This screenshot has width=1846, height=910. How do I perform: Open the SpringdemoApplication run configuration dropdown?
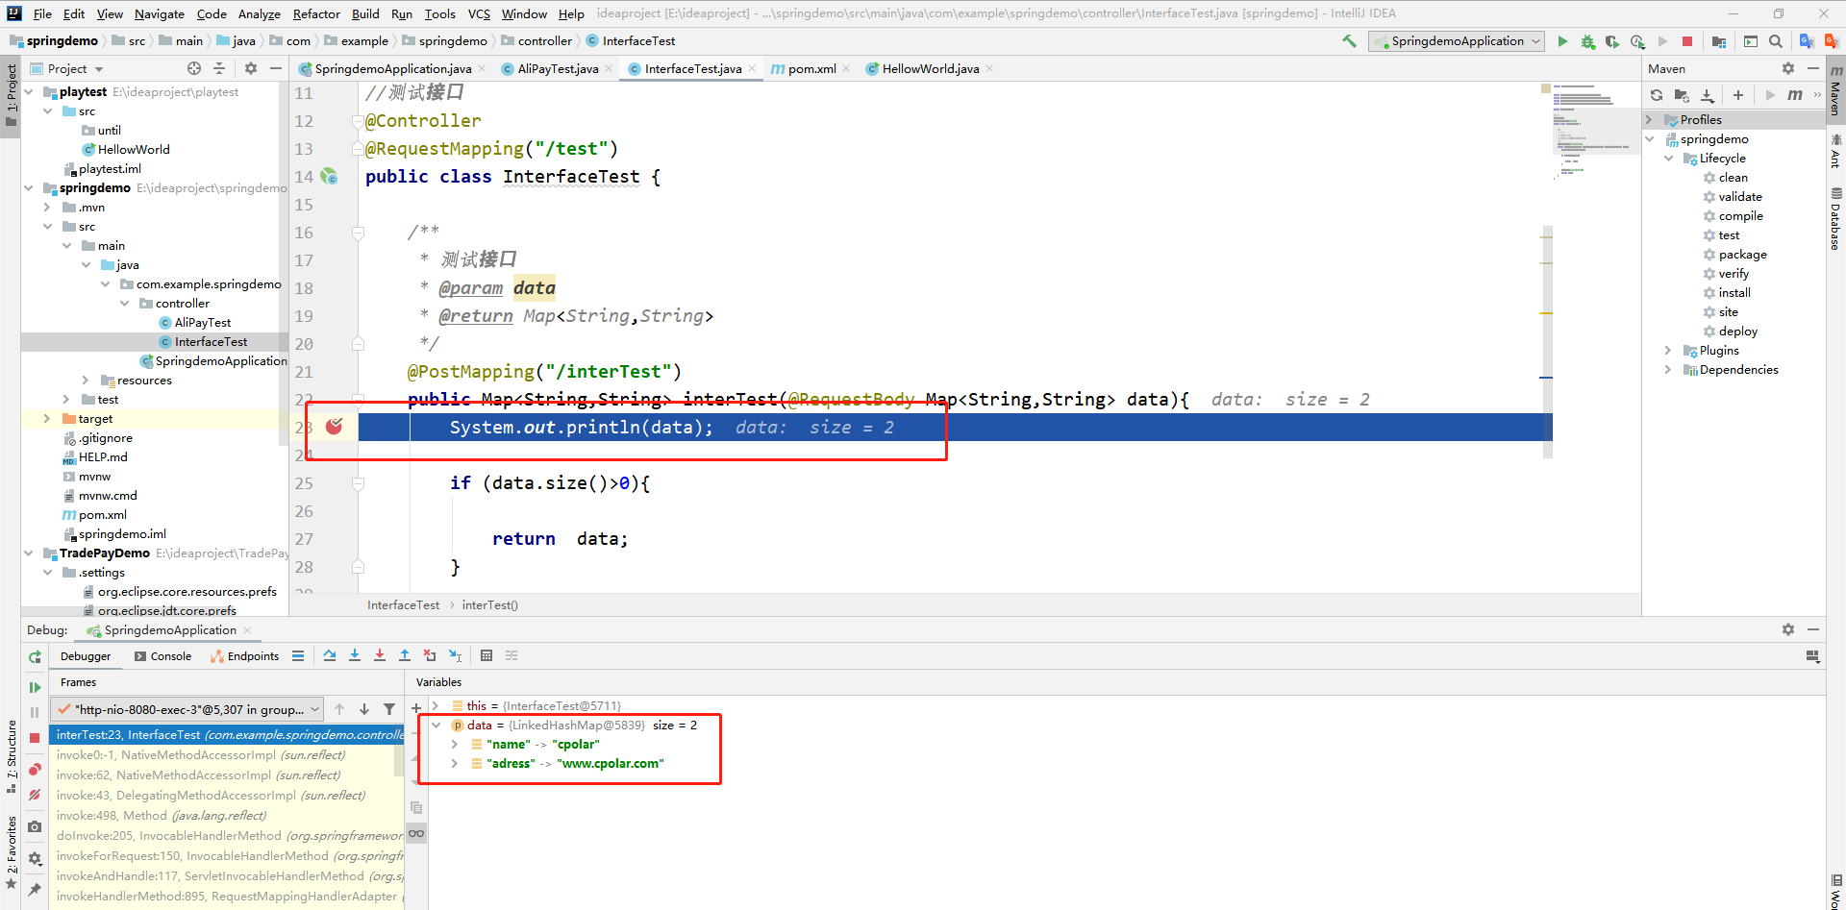point(1455,41)
